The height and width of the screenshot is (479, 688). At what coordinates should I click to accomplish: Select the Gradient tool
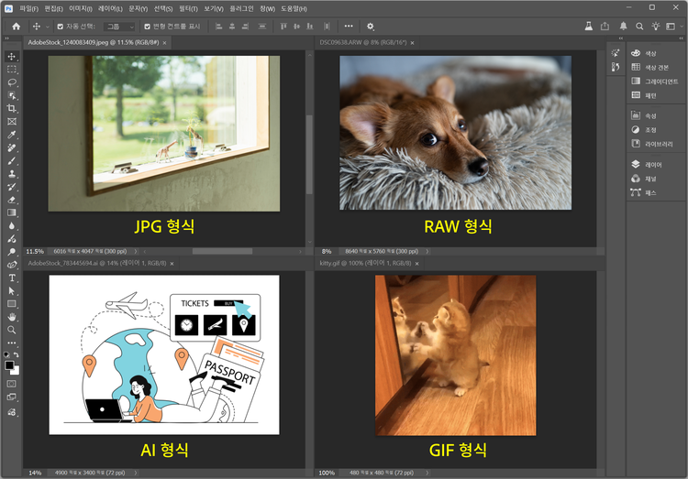point(11,212)
